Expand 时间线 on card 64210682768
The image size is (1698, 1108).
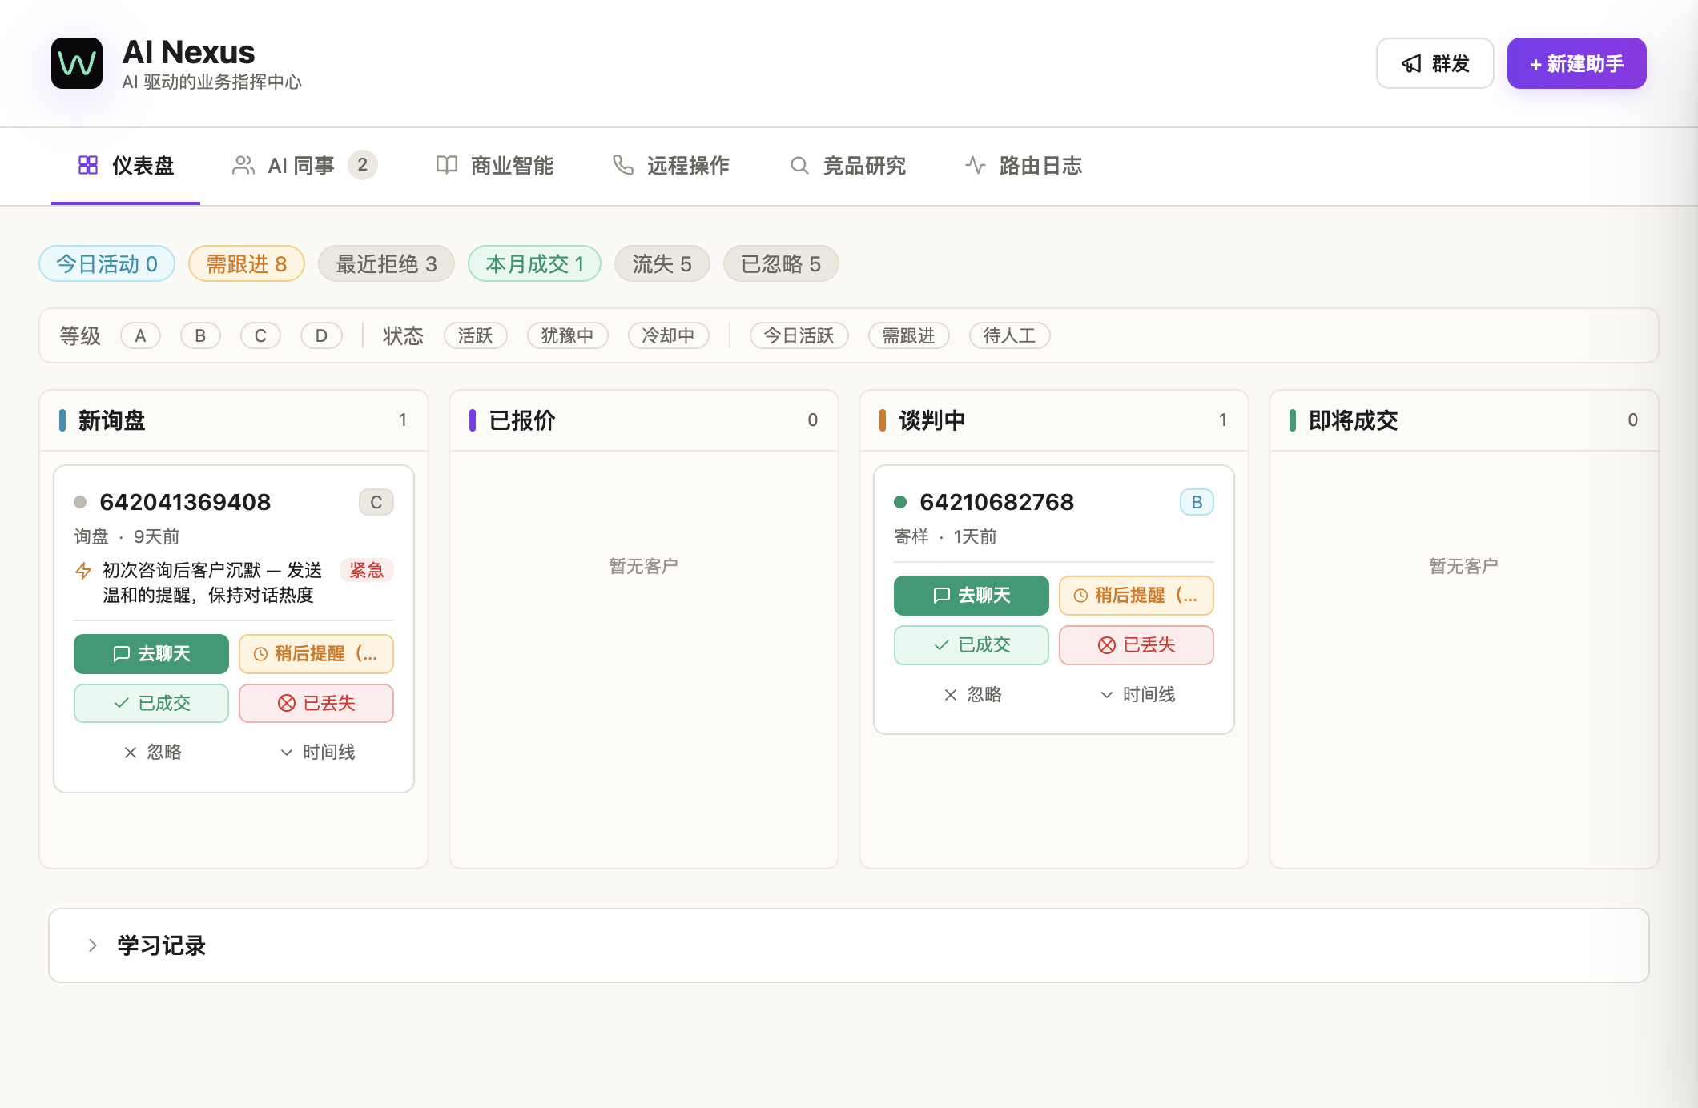pyautogui.click(x=1137, y=694)
